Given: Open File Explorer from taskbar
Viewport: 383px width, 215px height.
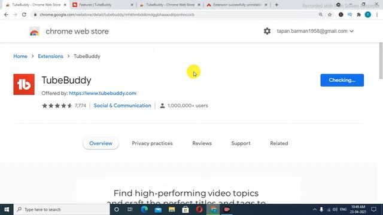Looking at the screenshot, I should coord(172,210).
